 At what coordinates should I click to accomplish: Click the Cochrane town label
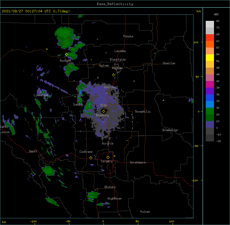click(x=86, y=152)
